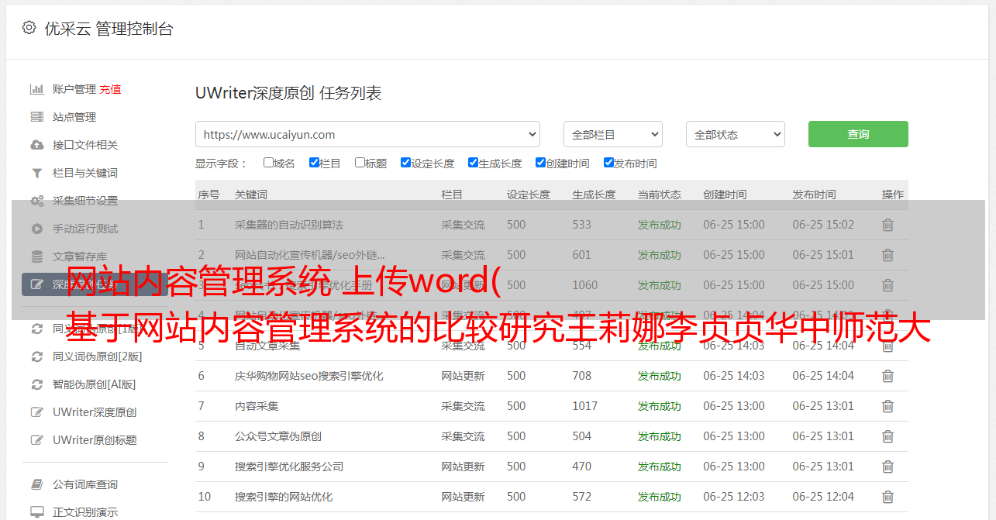Enable the 域名 display field checkbox
This screenshot has height=520, width=996.
click(x=268, y=163)
